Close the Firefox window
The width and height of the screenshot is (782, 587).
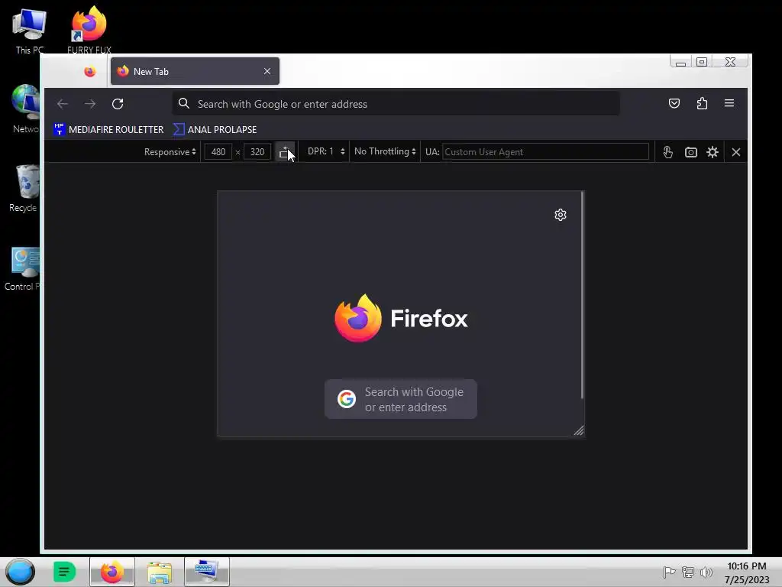pos(731,62)
